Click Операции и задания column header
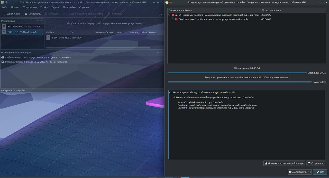Viewport: 329px width, 178px height. point(214,10)
